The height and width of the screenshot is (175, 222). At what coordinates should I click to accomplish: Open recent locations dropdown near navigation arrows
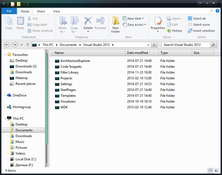point(21,45)
